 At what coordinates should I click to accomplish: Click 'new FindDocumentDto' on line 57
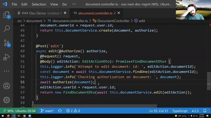(75, 92)
